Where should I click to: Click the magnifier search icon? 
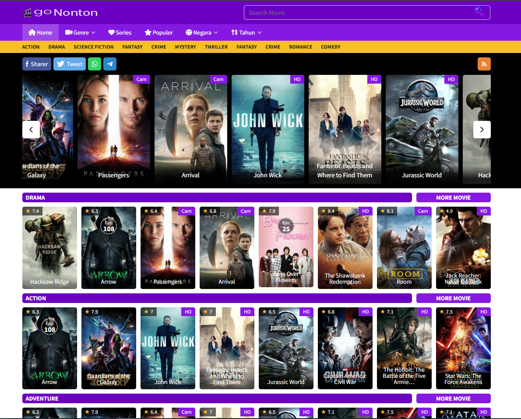[x=479, y=12]
